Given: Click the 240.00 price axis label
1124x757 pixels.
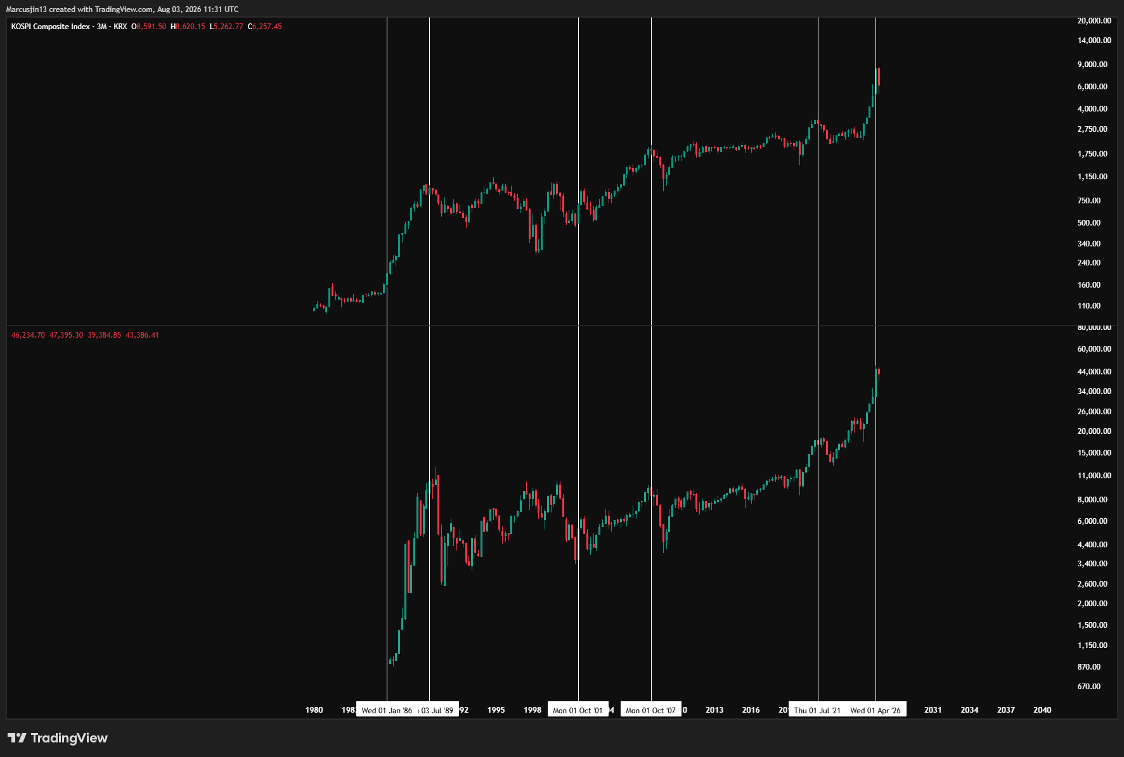Looking at the screenshot, I should tap(1090, 263).
